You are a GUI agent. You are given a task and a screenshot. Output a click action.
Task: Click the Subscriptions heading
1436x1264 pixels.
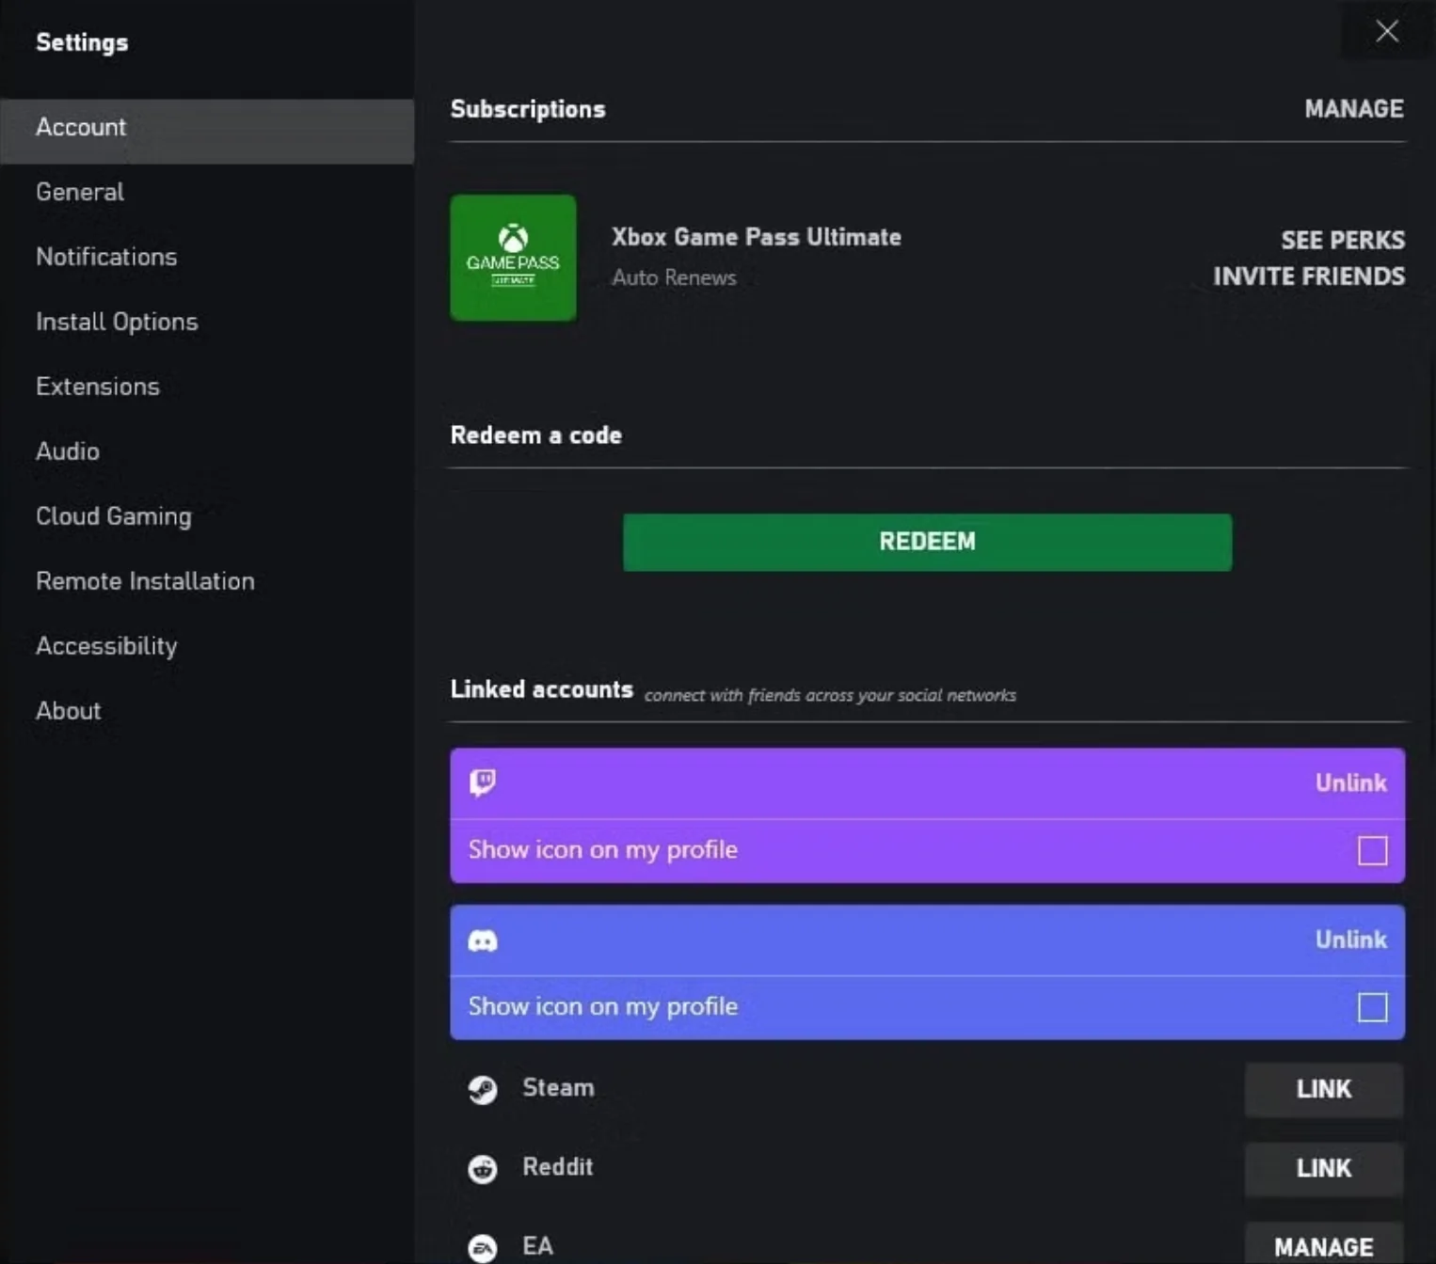tap(528, 109)
